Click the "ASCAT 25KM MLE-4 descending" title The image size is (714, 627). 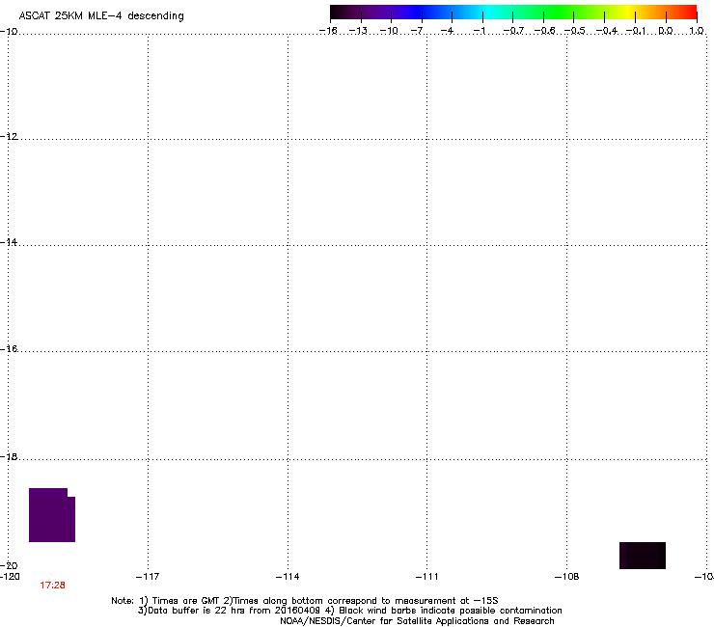point(101,16)
